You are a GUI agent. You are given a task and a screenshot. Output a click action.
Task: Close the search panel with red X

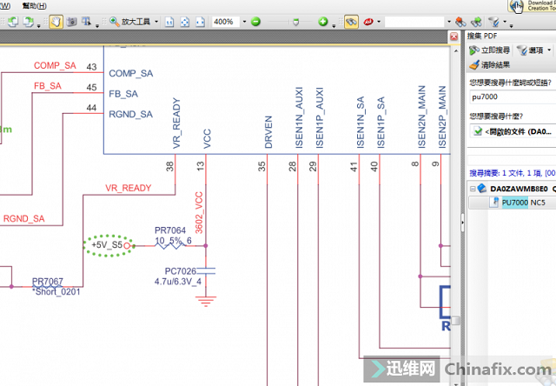454,37
